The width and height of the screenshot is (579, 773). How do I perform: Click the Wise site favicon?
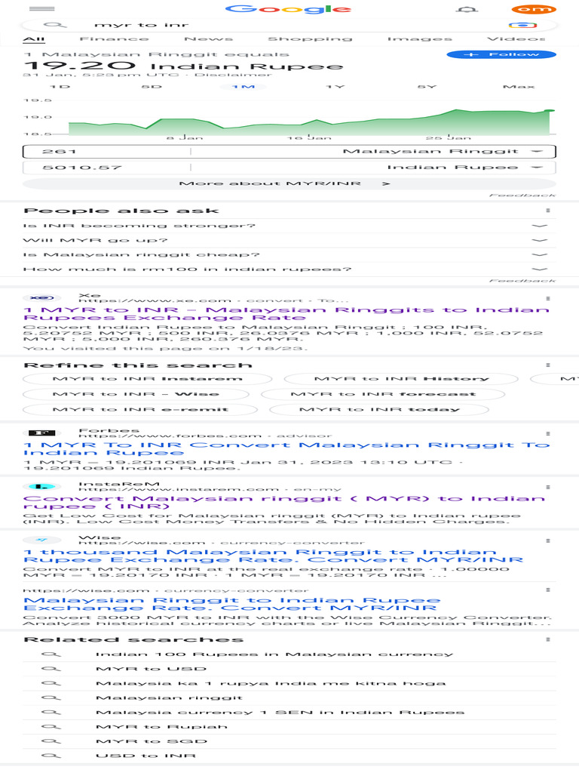42,540
